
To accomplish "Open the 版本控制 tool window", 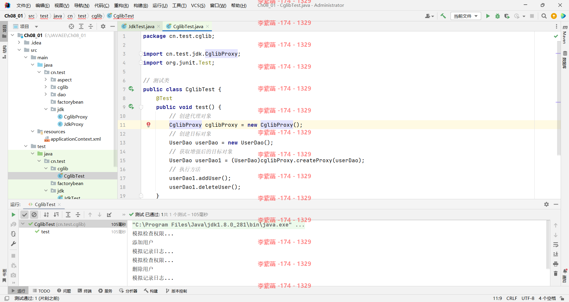I will pyautogui.click(x=176, y=291).
